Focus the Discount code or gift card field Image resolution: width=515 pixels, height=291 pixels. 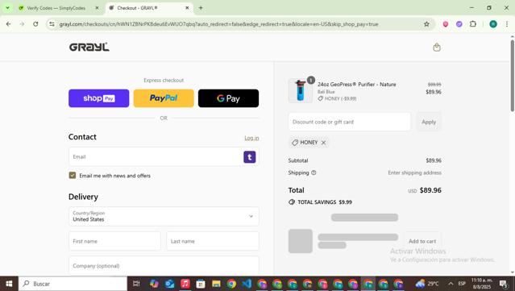tap(350, 122)
